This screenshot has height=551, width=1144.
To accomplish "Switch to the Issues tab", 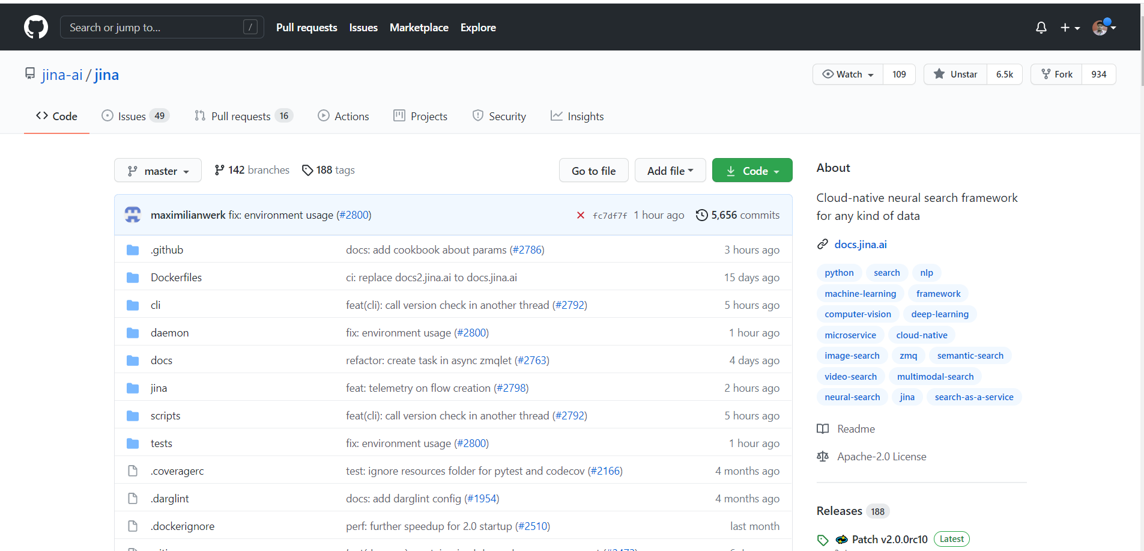I will tap(135, 117).
